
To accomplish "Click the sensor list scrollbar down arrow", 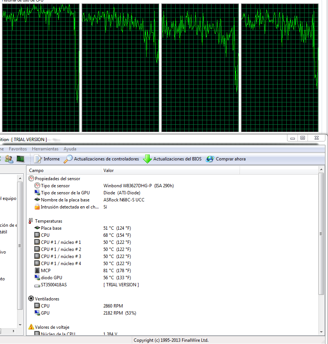I will [321, 332].
